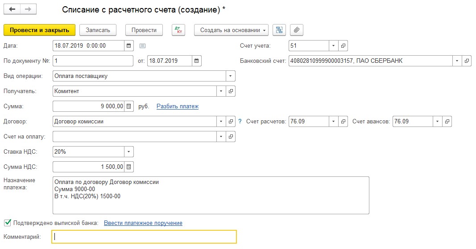Open the document structure icon
The height and width of the screenshot is (249, 476).
[x=280, y=30]
